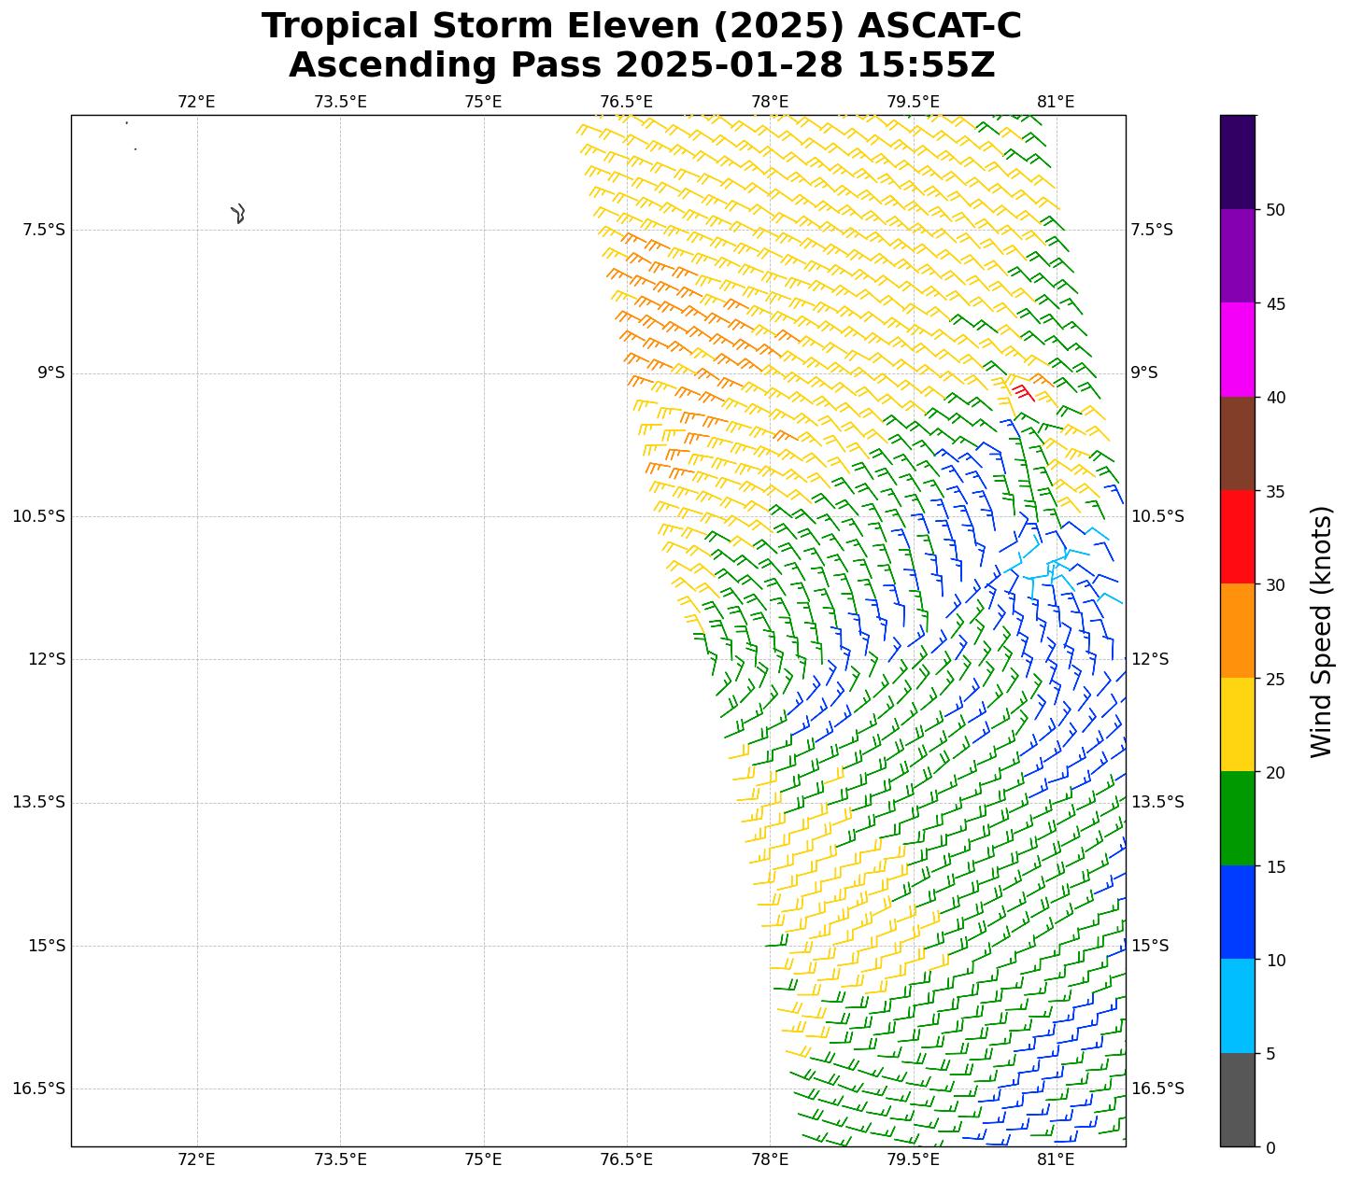Click the top 73.5°E longitude label

pyautogui.click(x=340, y=102)
